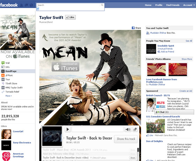The image size is (196, 161).
Task: Click the Tornado Relief icon
Action: tap(3, 92)
